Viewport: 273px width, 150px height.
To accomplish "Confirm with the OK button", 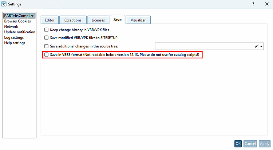I will tap(238, 143).
